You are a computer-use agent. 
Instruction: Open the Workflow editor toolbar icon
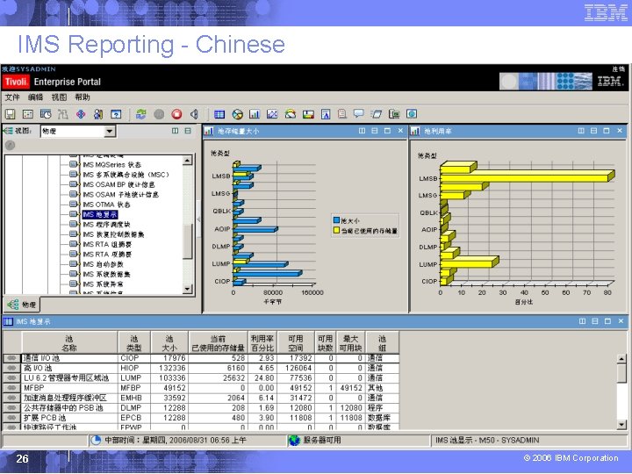pos(63,114)
